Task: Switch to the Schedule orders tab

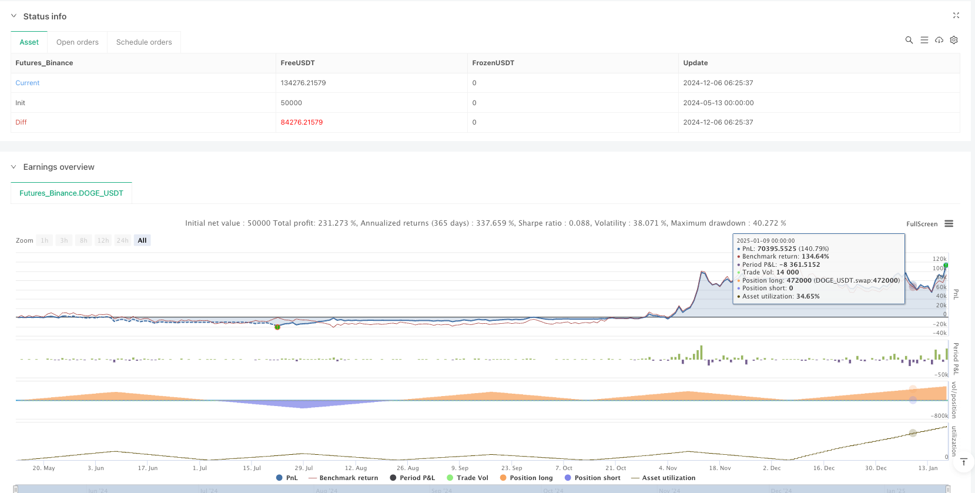Action: (144, 42)
